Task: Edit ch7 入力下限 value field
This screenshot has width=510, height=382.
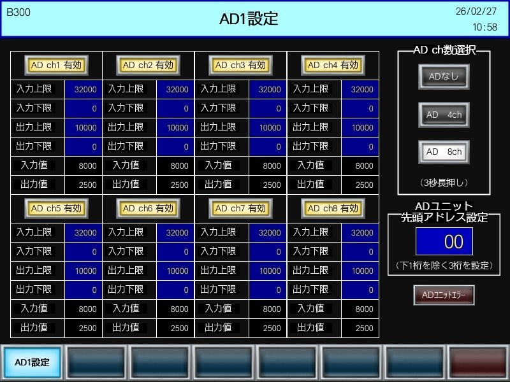Action: click(x=268, y=251)
